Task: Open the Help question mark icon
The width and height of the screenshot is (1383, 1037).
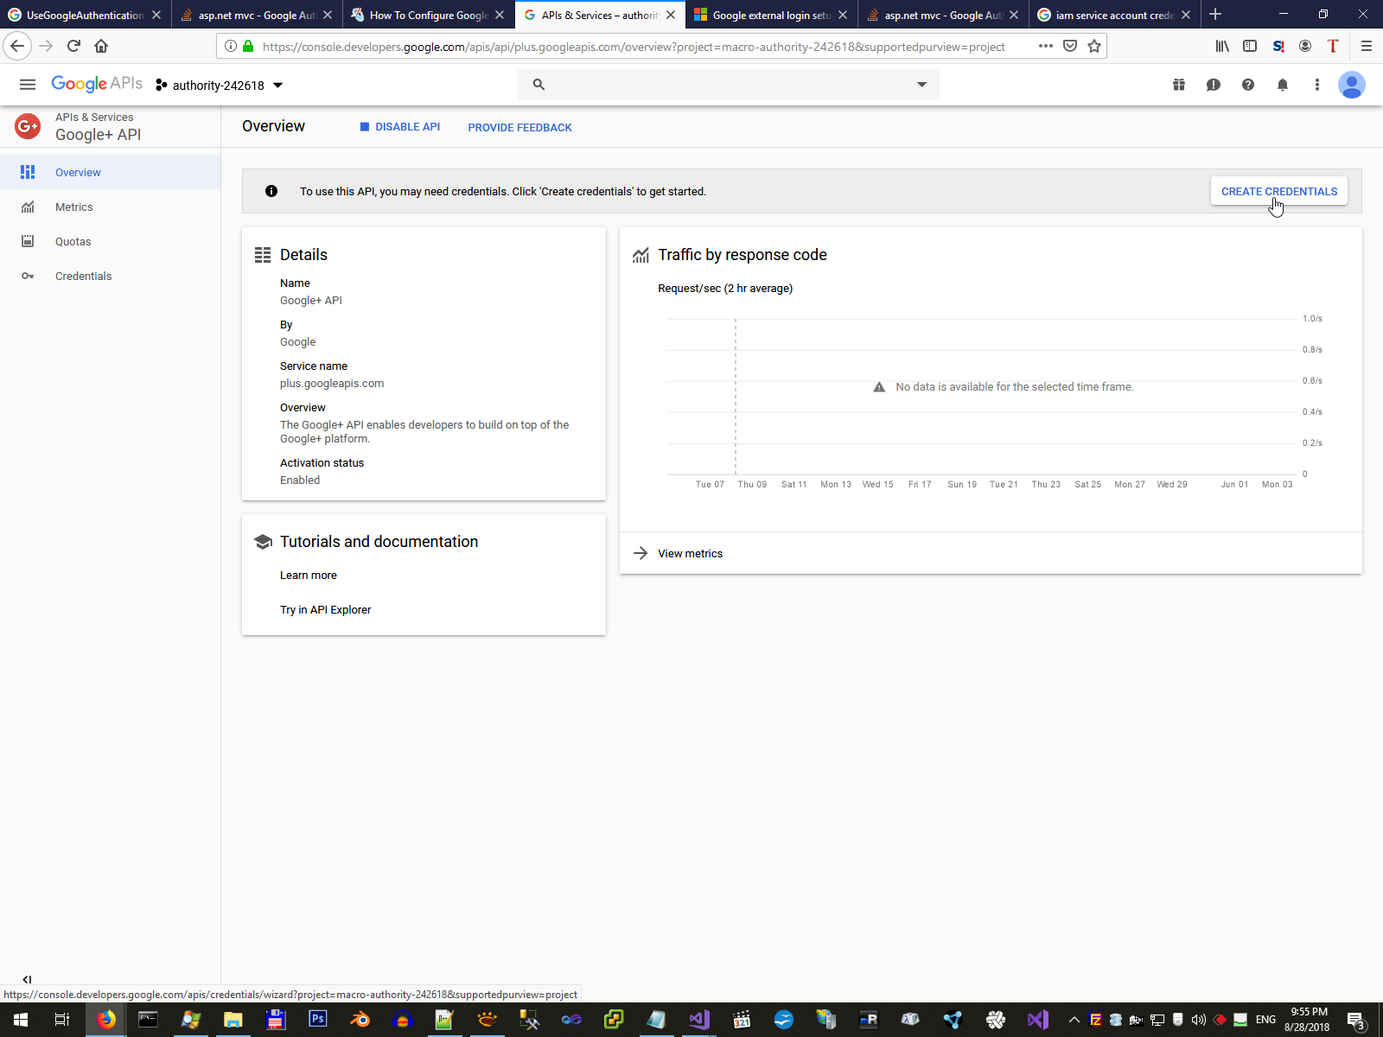Action: click(x=1248, y=85)
